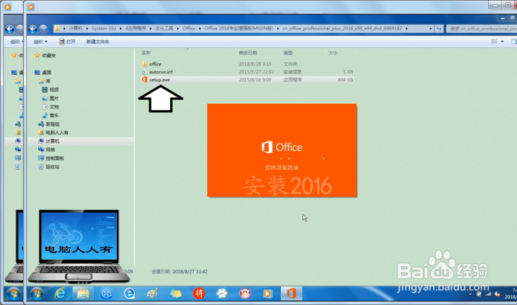The height and width of the screenshot is (305, 517).
Task: Create a folder with 新建文件夹
Action: point(98,41)
